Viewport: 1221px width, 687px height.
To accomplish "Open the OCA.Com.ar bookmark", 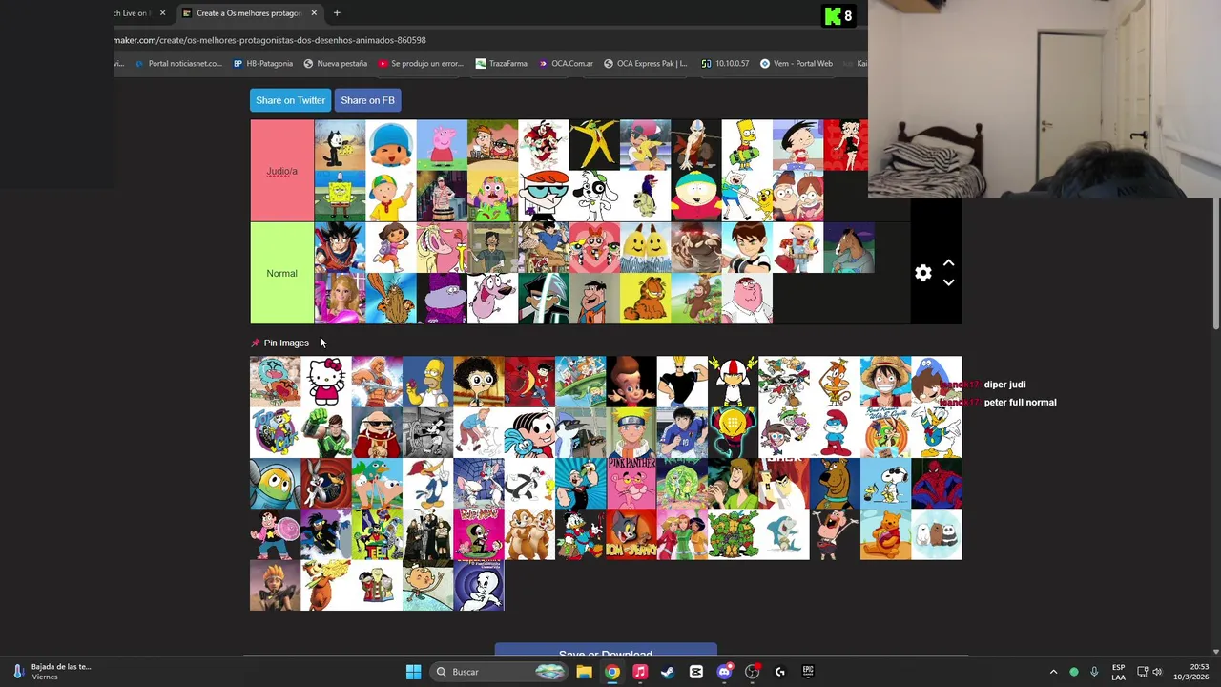I will [566, 64].
